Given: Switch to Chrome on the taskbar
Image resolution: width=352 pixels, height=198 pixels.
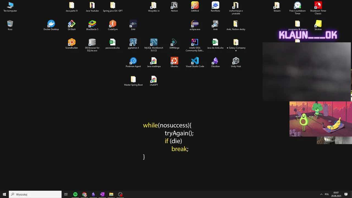Looking at the screenshot, I should (x=84, y=194).
